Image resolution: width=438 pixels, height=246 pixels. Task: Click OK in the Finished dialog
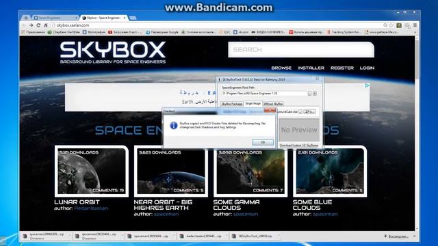coord(263,142)
